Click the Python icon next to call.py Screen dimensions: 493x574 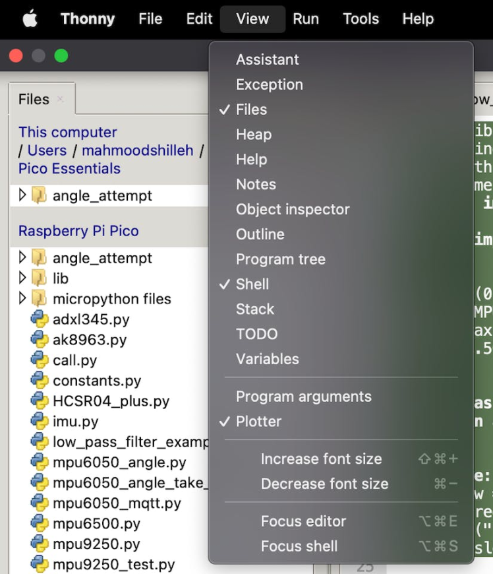point(40,360)
